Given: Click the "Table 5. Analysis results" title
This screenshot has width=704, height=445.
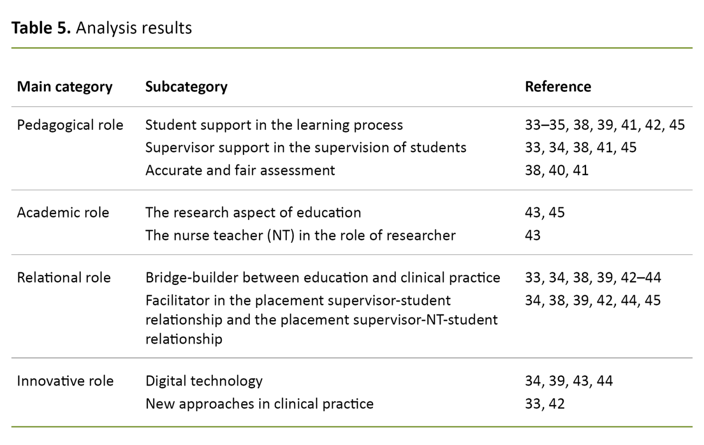Looking at the screenshot, I should 102,28.
